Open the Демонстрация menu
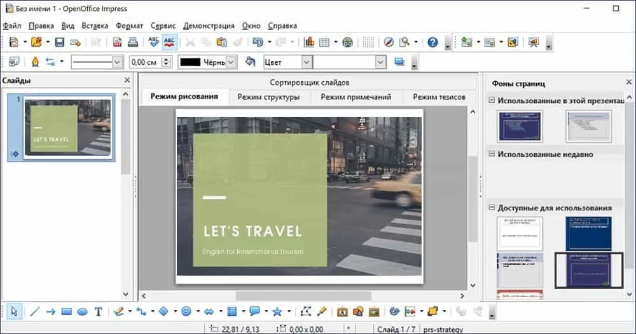 pyautogui.click(x=209, y=25)
